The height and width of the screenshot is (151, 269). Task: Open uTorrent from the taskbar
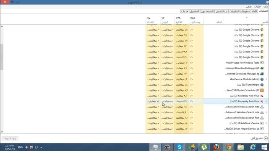[204, 147]
